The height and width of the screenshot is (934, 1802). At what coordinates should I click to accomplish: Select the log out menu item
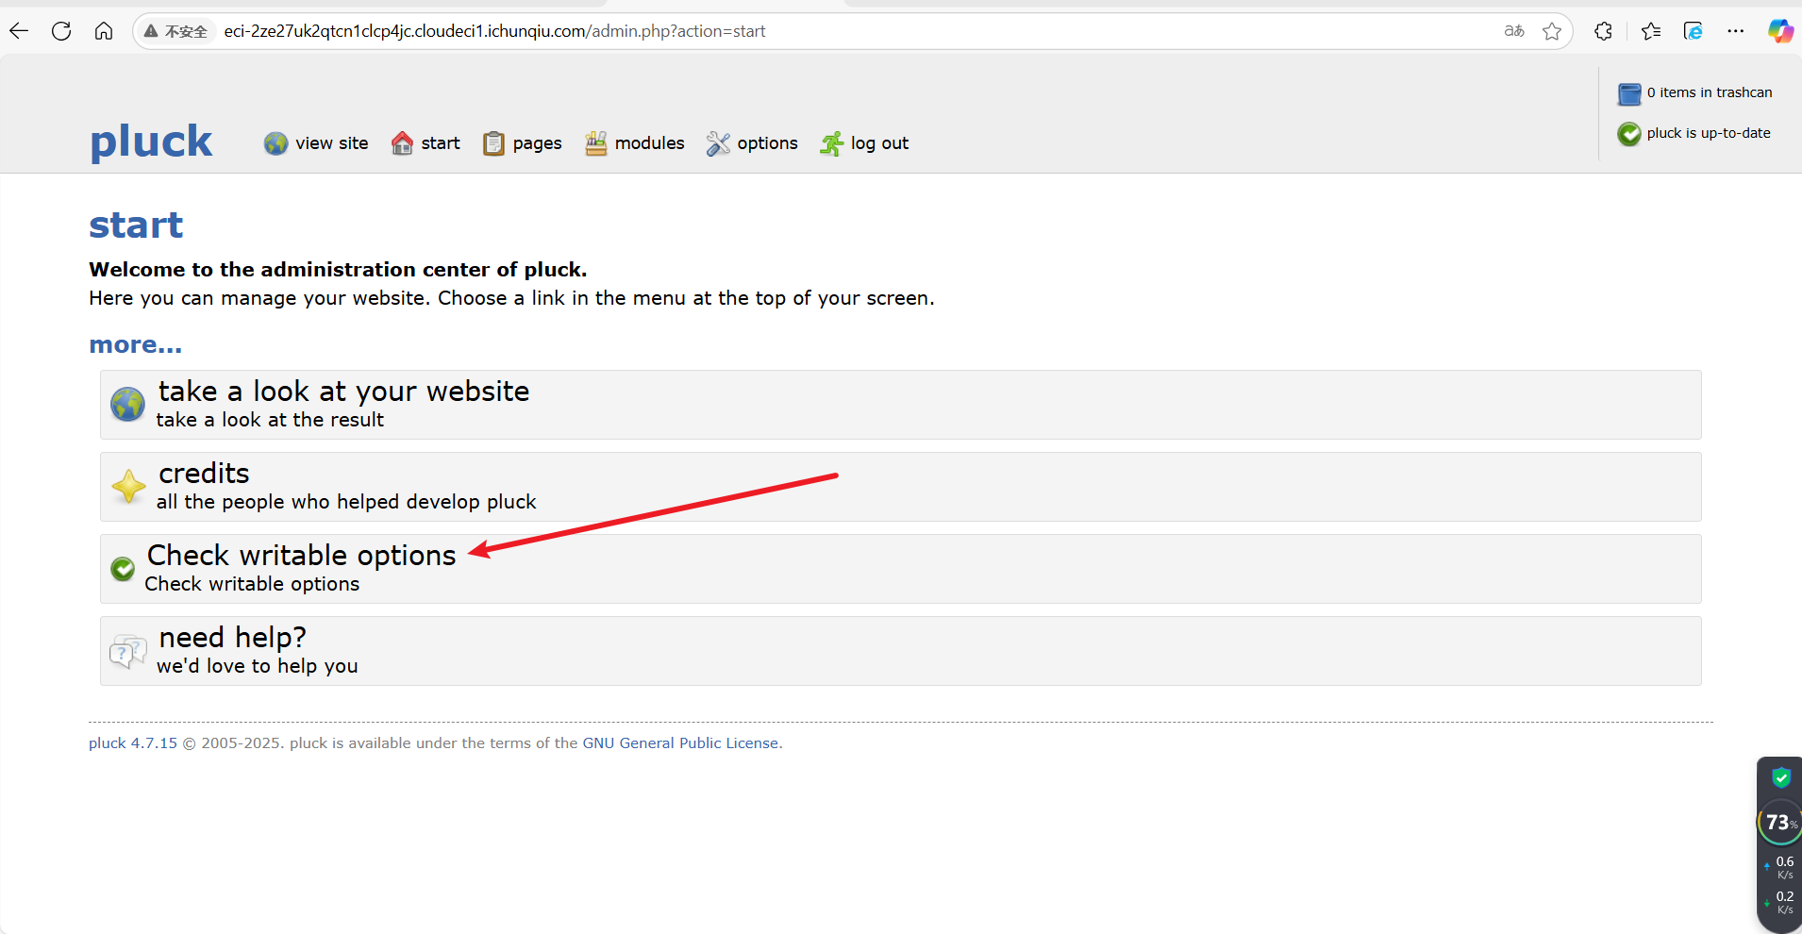[879, 143]
